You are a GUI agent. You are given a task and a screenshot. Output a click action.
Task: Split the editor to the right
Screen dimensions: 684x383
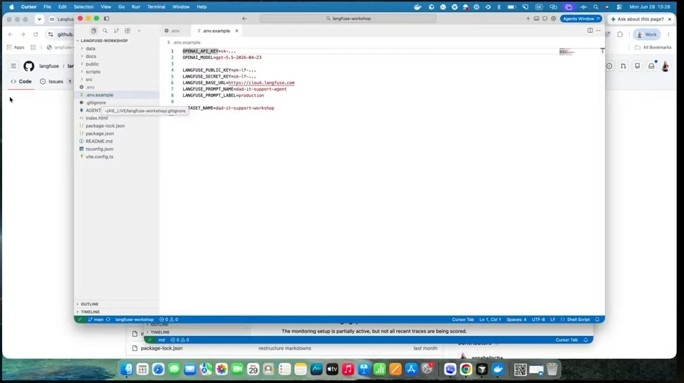(x=590, y=31)
